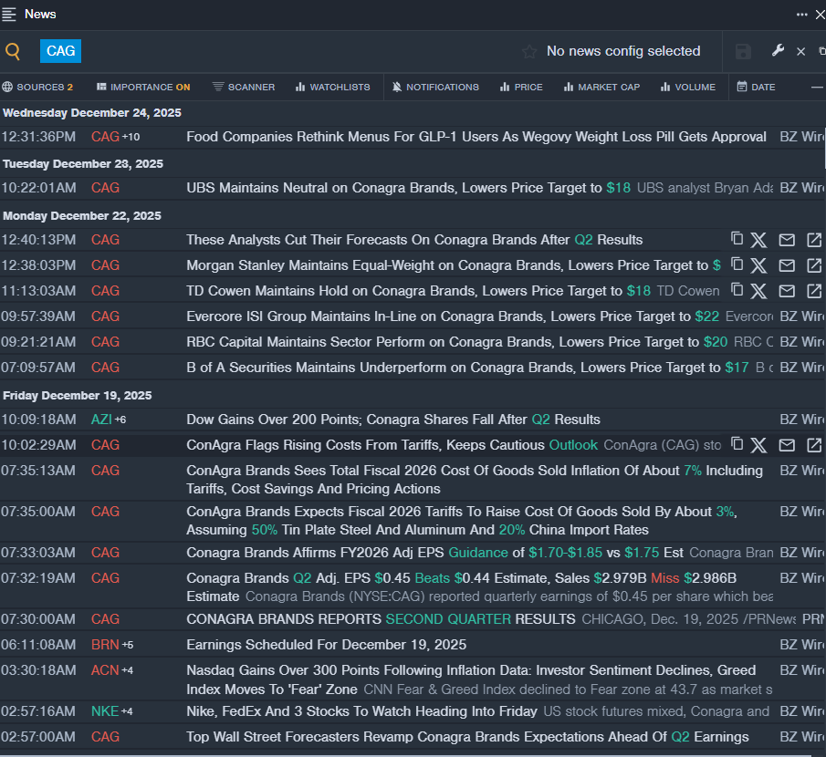Viewport: 826px width, 757px height.
Task: Copy the ConAgra Flags Rising Costs headline
Action: tap(737, 444)
